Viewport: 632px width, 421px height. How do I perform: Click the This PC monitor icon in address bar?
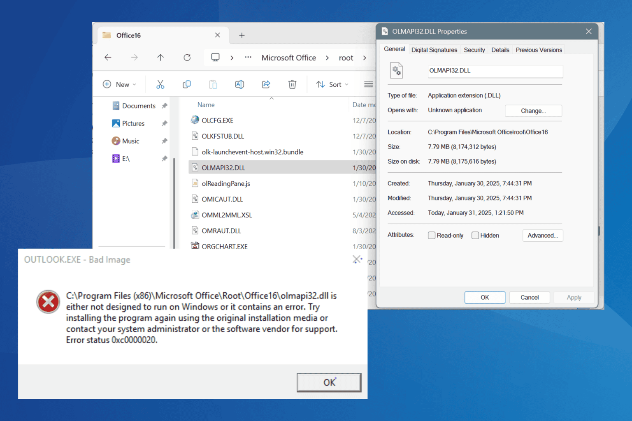pyautogui.click(x=215, y=58)
